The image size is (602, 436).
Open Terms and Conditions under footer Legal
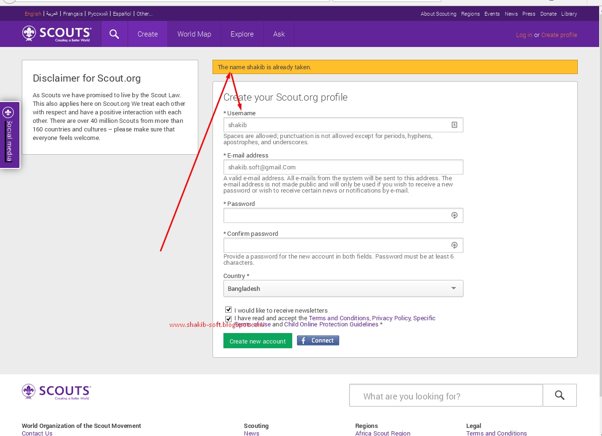click(496, 433)
